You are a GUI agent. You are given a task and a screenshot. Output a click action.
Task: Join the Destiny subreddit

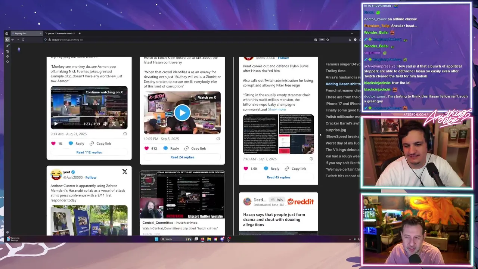tap(277, 200)
